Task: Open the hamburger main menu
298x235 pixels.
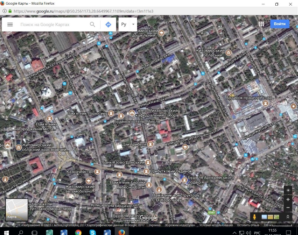Action: (10, 25)
